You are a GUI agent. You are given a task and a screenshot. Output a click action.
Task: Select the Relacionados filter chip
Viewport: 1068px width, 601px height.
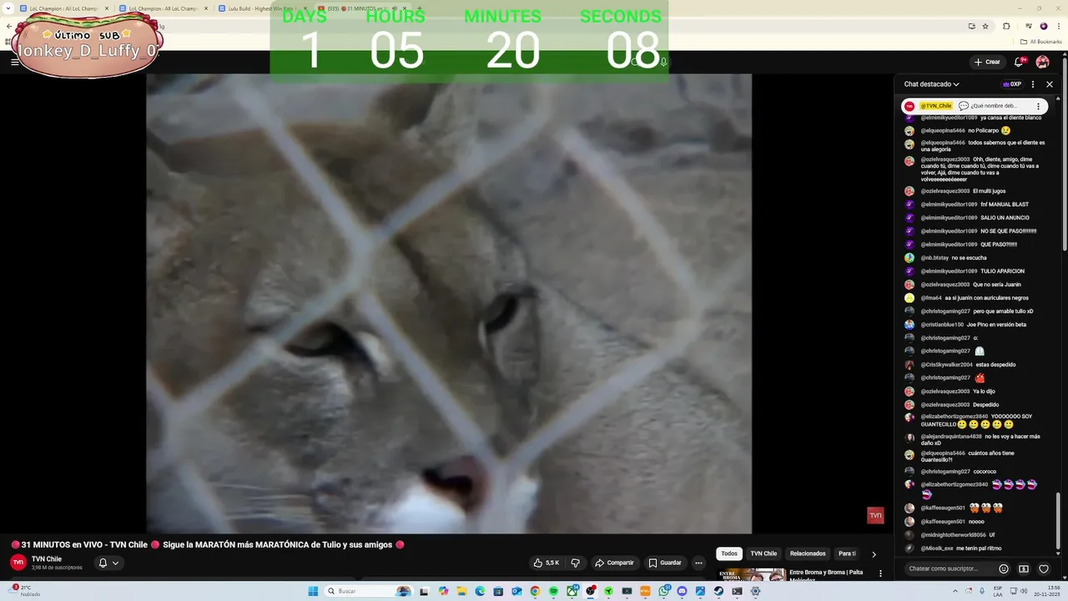tap(808, 553)
